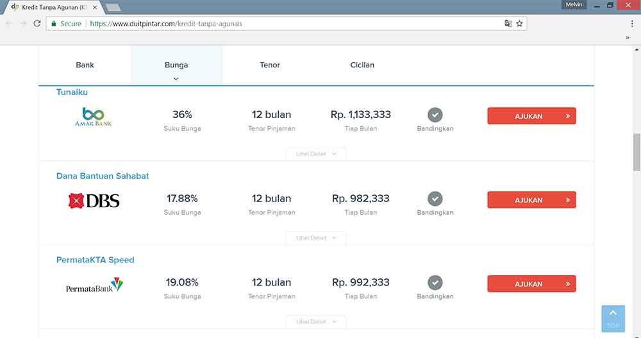This screenshot has width=641, height=338.
Task: Go forward with the browser forward arrow
Action: [x=23, y=23]
